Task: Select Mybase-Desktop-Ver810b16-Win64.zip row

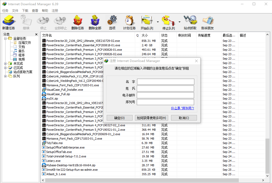Action: [153, 165]
